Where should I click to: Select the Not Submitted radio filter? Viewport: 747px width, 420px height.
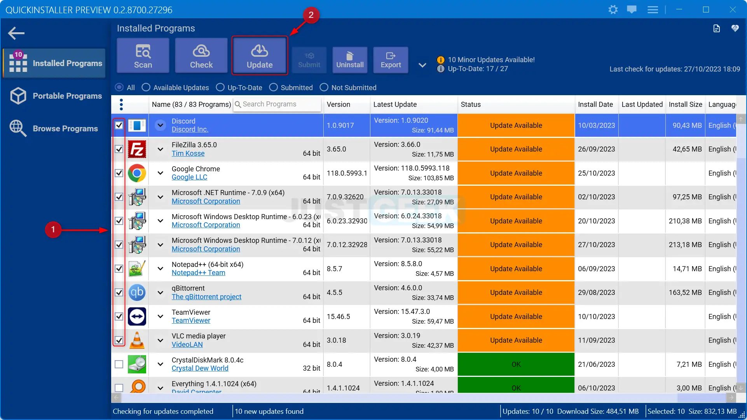click(x=324, y=87)
